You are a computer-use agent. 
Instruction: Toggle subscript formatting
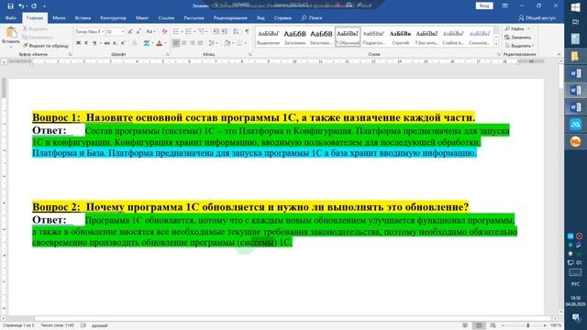click(115, 43)
